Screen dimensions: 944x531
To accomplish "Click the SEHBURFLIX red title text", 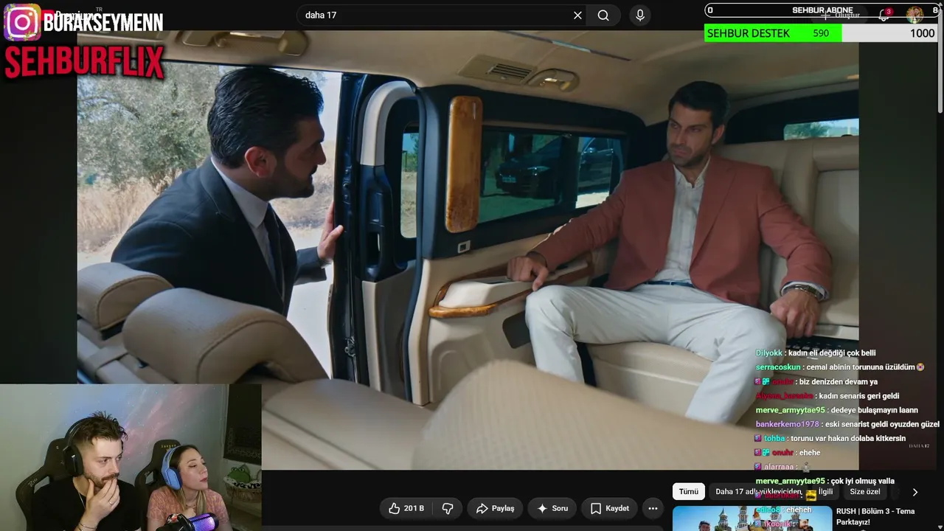I will 84,63.
